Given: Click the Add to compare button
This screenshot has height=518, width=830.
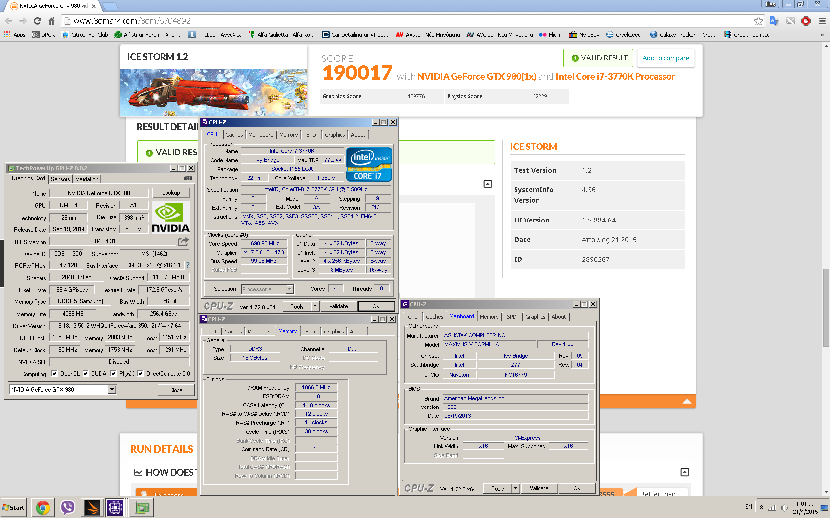Looking at the screenshot, I should click(x=665, y=58).
